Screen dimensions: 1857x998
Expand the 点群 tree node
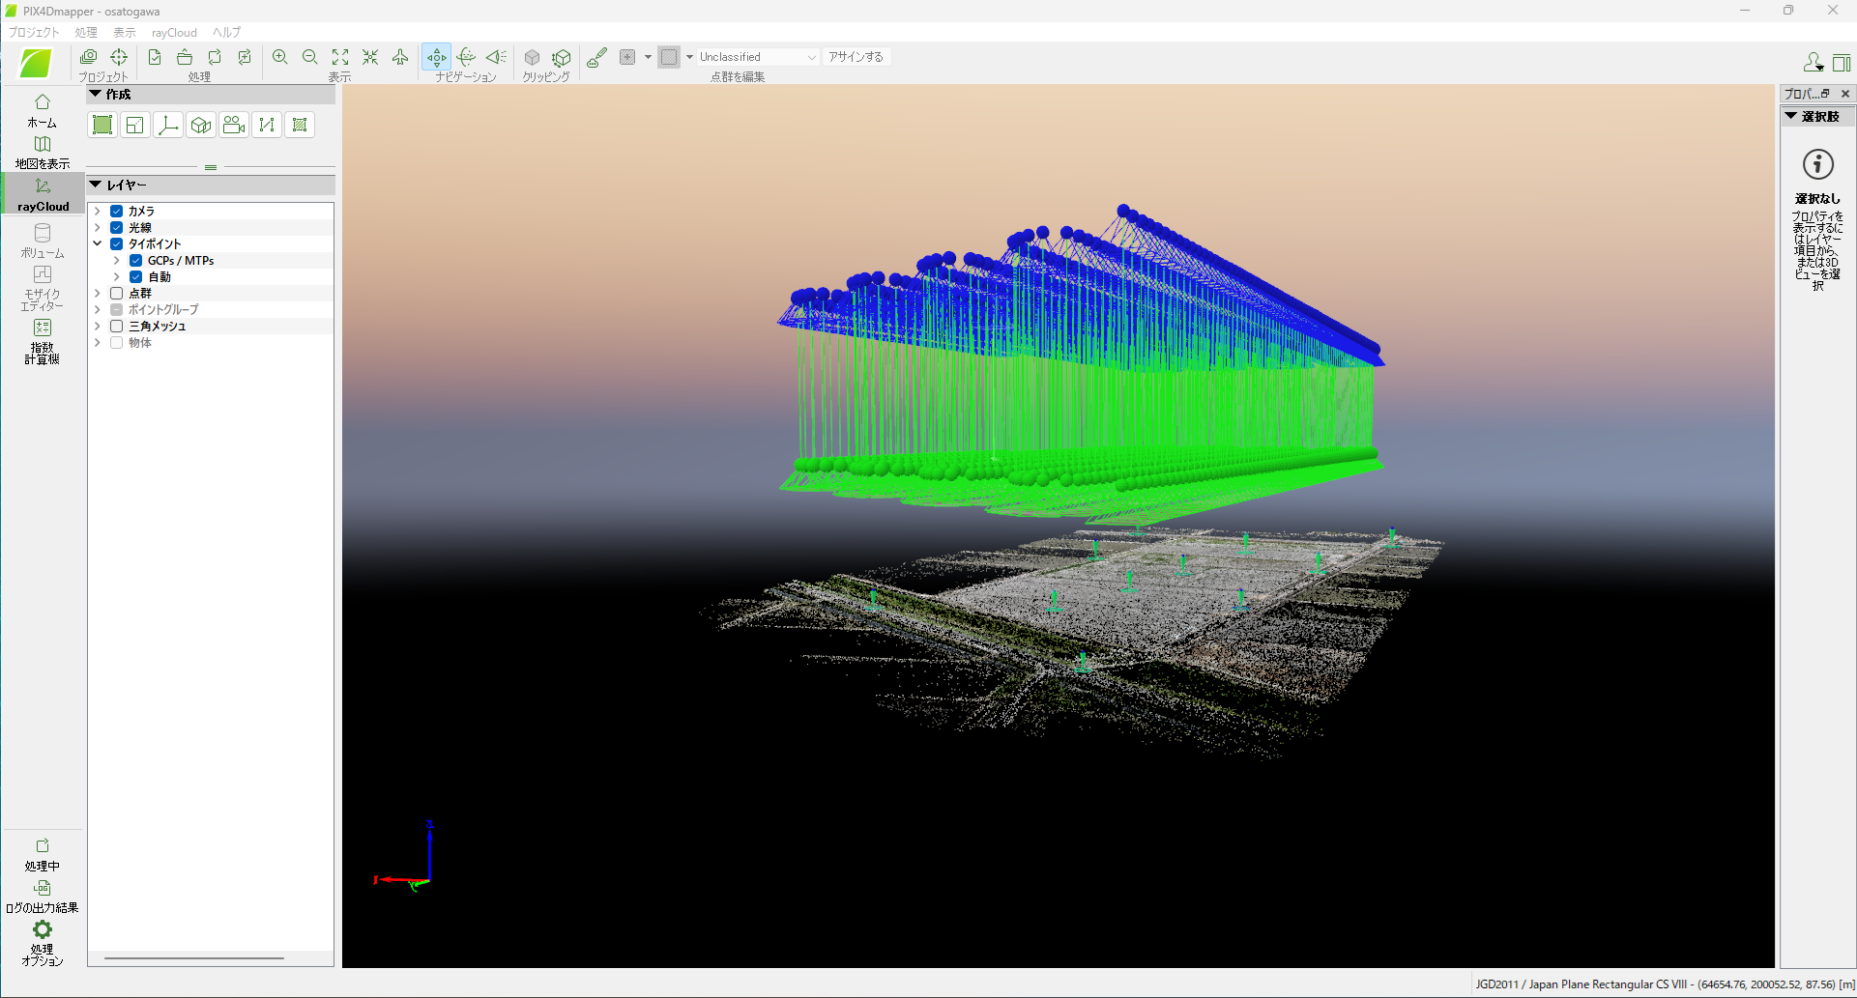97,293
